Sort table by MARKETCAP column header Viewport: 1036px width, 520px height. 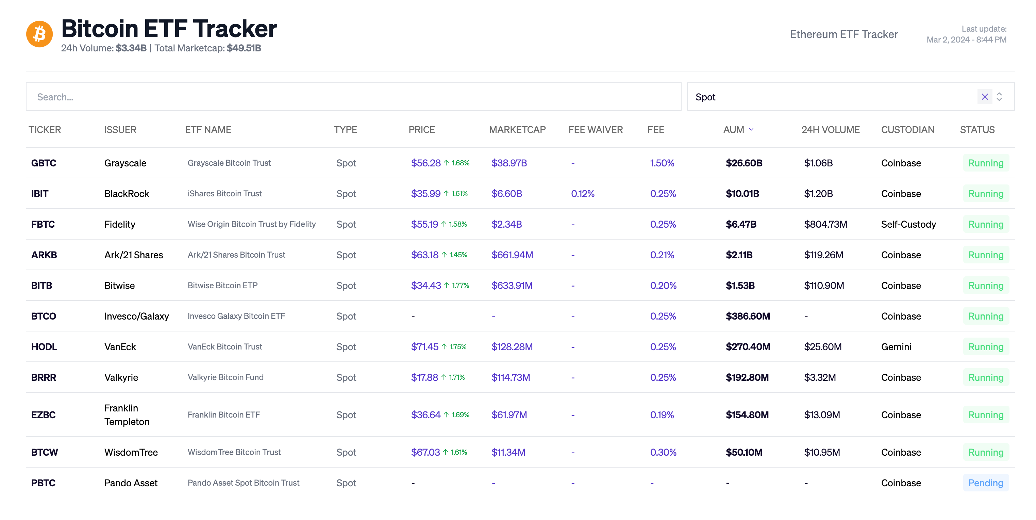click(x=517, y=130)
